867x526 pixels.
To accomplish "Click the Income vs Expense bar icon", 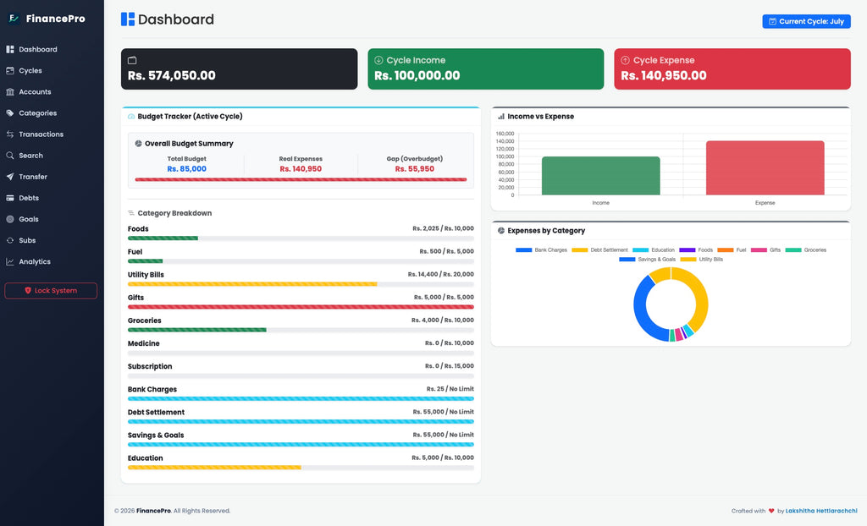I will (x=501, y=117).
